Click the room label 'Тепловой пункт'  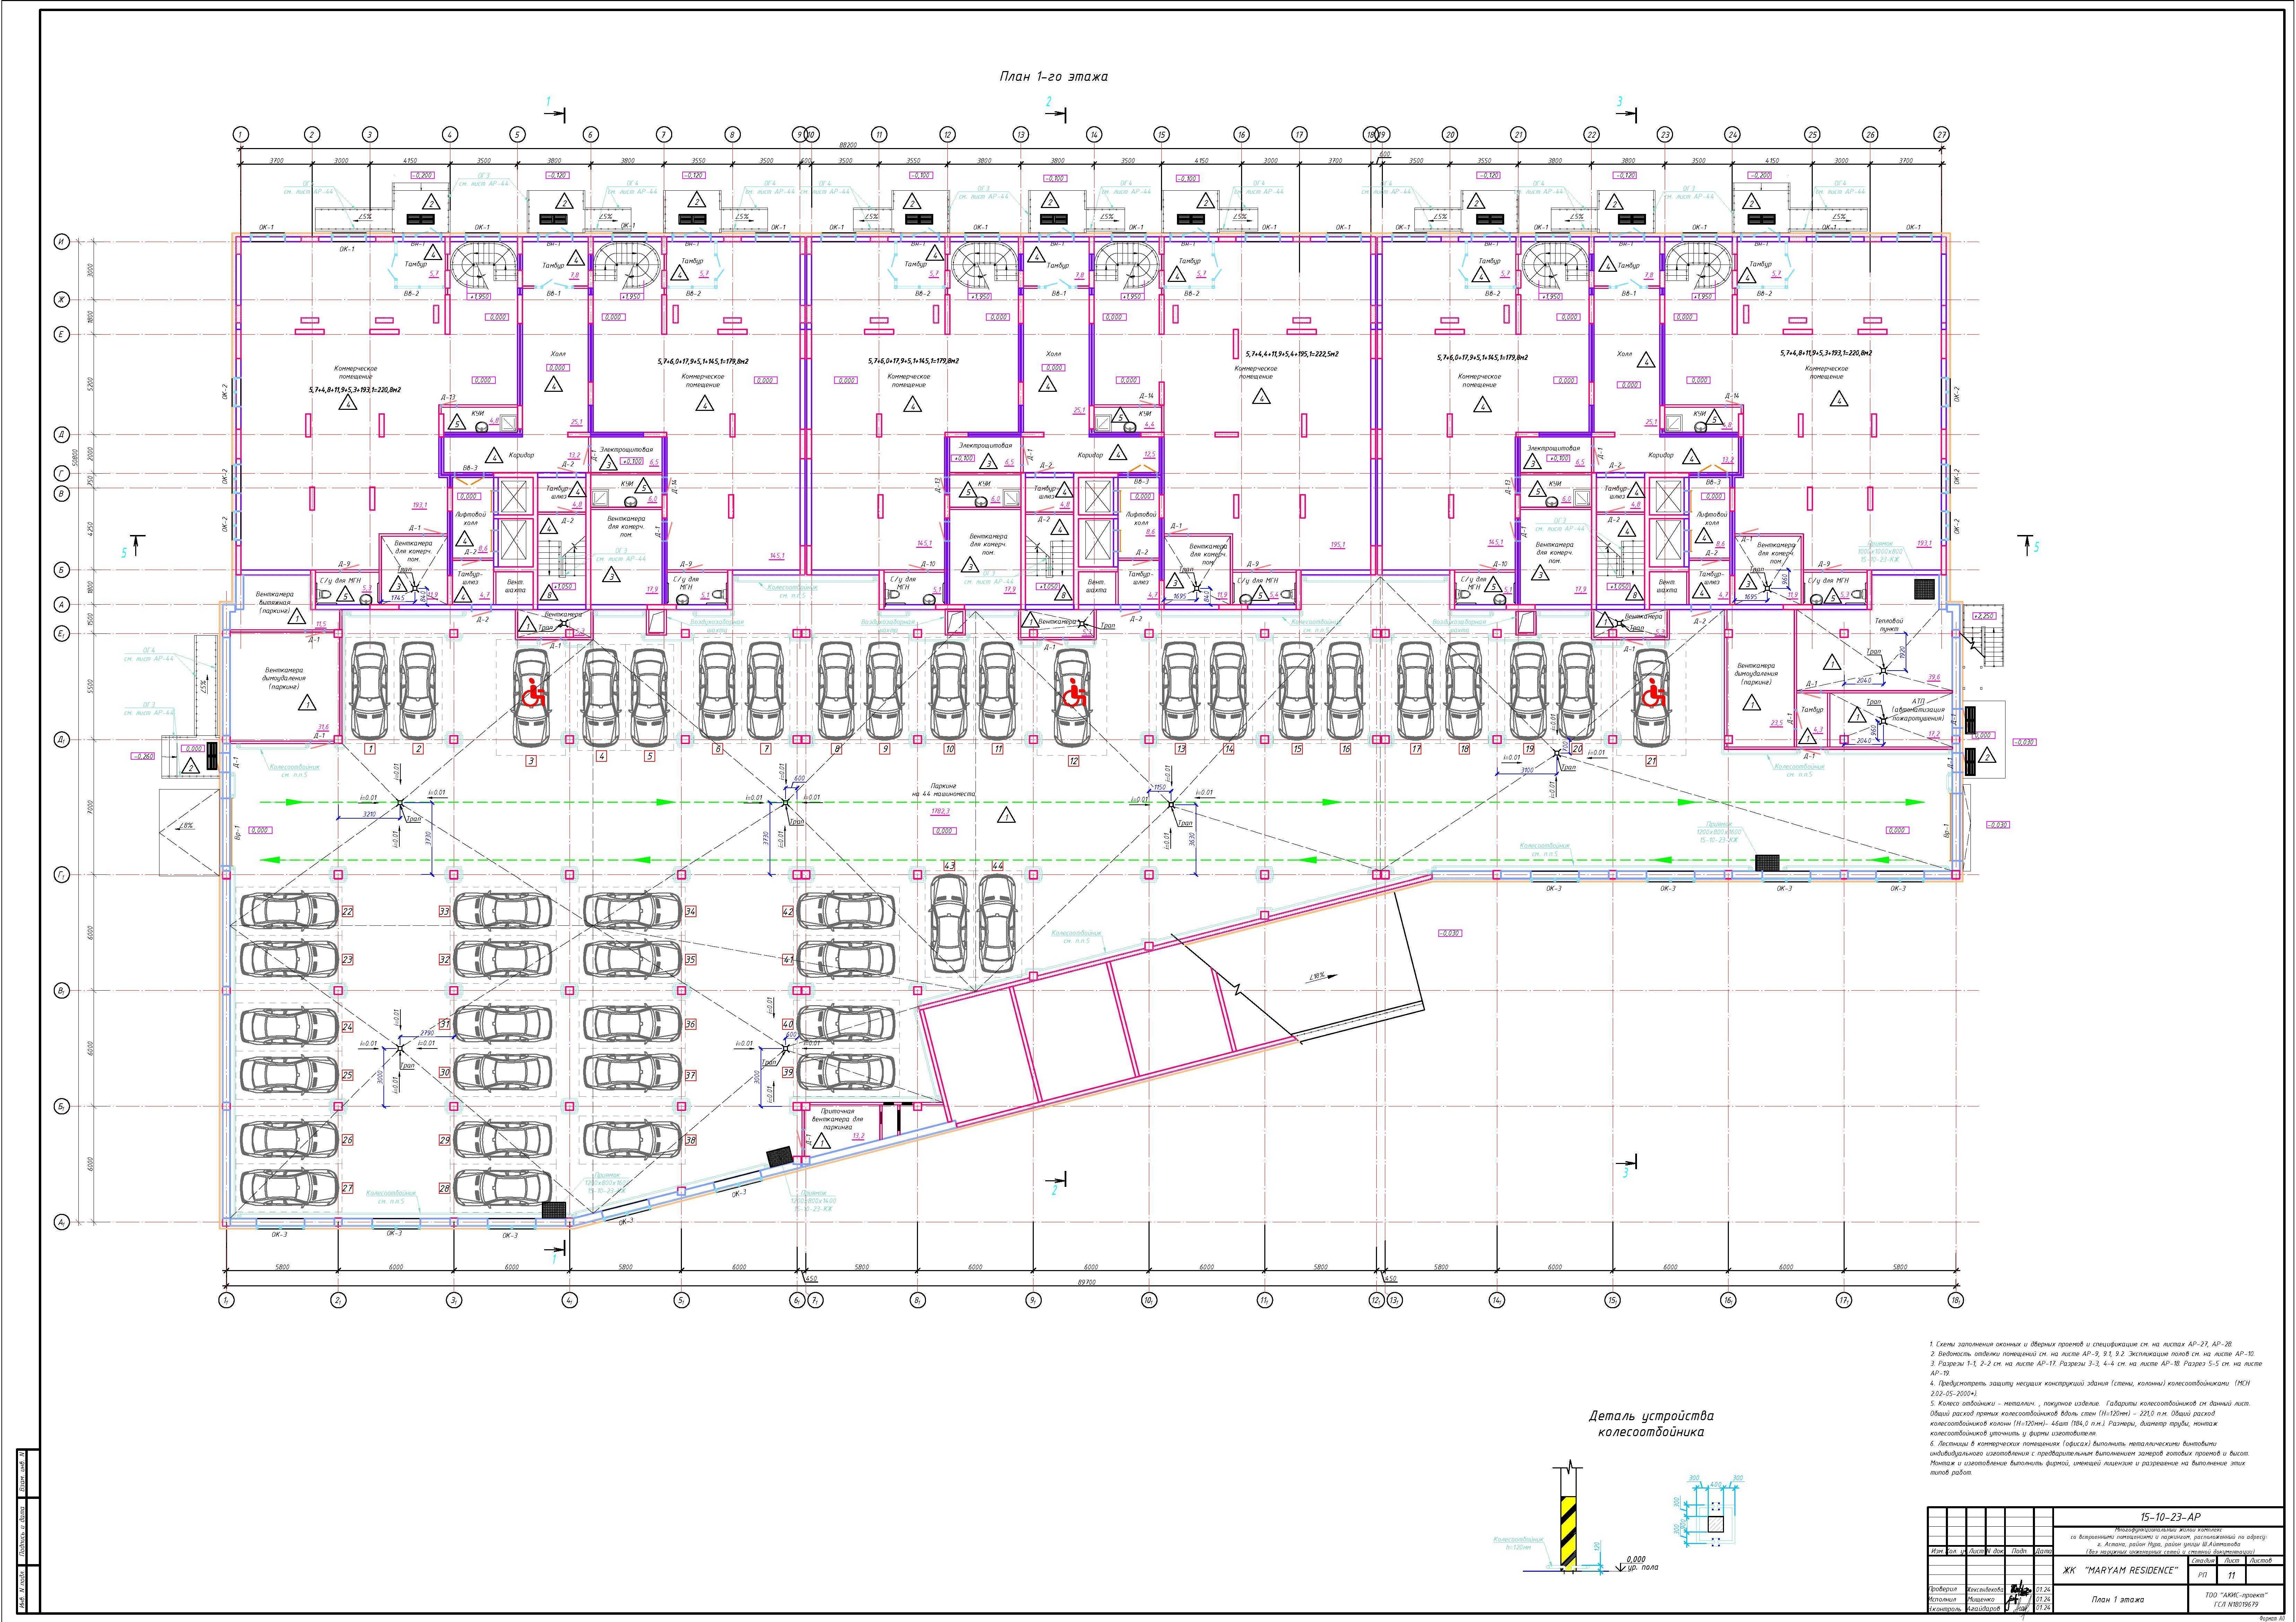click(x=1889, y=625)
